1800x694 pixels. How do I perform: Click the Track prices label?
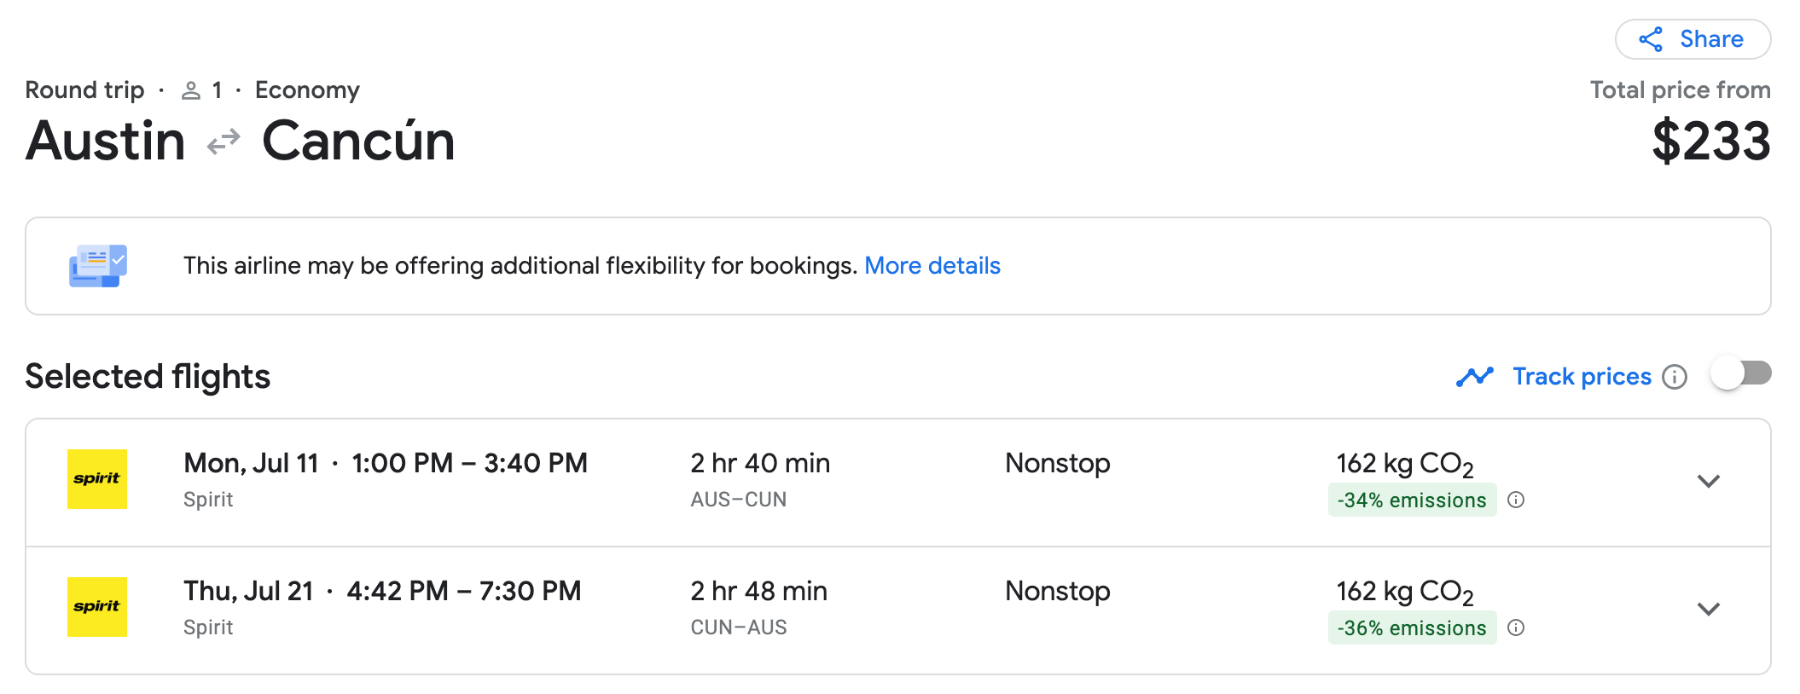click(x=1582, y=377)
